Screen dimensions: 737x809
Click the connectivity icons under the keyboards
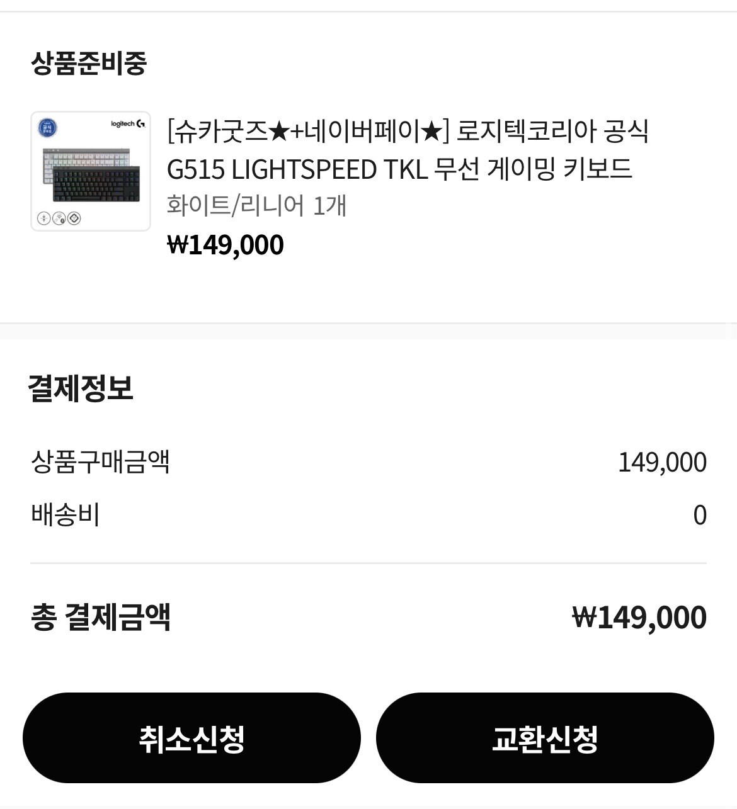(x=59, y=218)
